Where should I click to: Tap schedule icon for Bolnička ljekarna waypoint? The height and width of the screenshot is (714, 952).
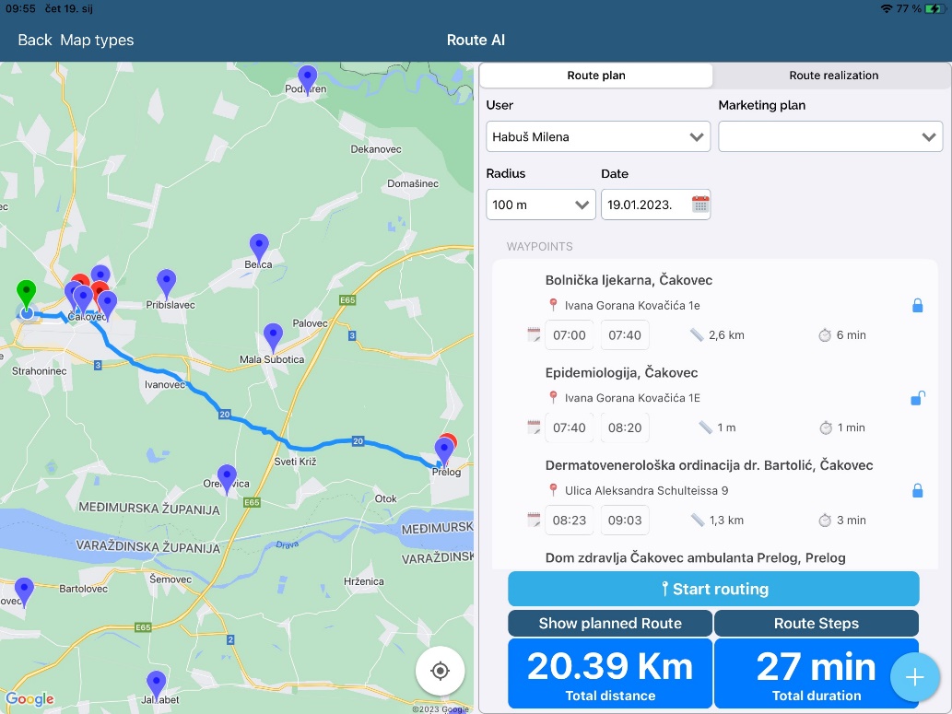(x=534, y=335)
